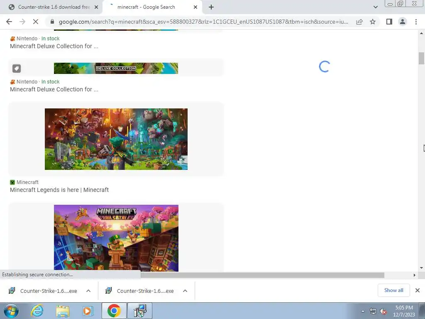Viewport: 425px width, 319px height.
Task: Open the lower Minecraft Deluxe Collection link
Action: pyautogui.click(x=54, y=89)
